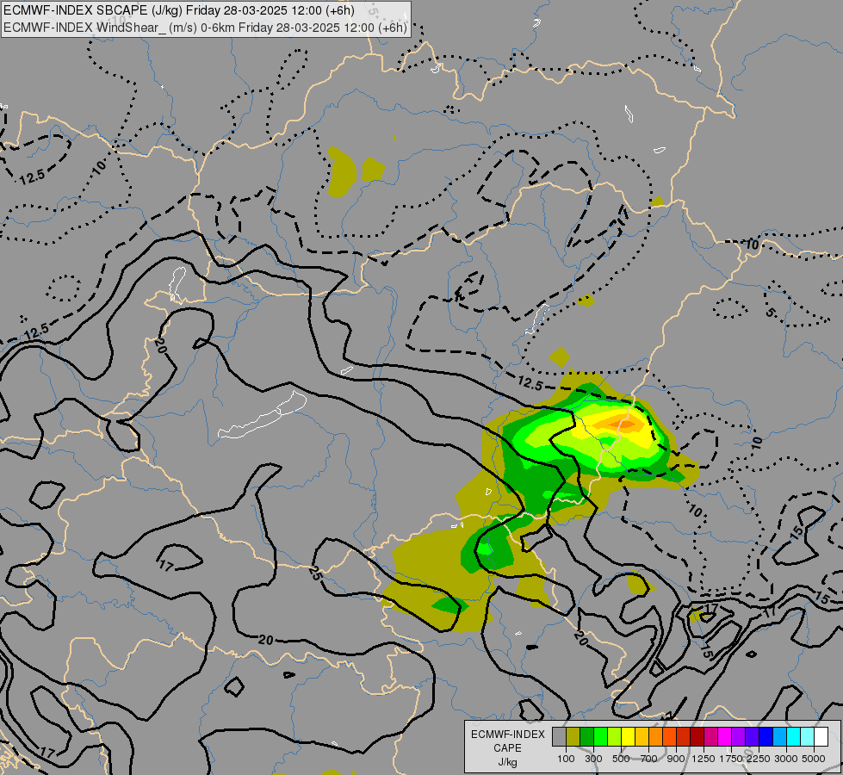Pick the pure yellow legend swatch
843x775 pixels.
(628, 737)
